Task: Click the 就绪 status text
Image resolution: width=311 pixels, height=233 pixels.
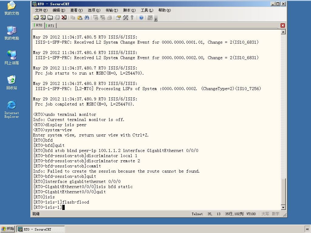Action: coord(36,214)
